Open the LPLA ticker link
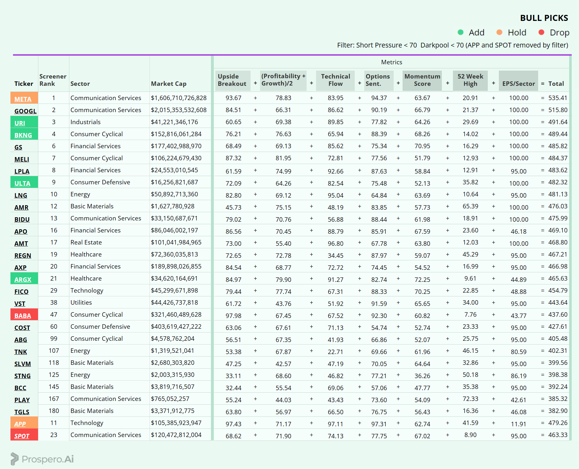Image resolution: width=579 pixels, height=469 pixels. pos(22,171)
